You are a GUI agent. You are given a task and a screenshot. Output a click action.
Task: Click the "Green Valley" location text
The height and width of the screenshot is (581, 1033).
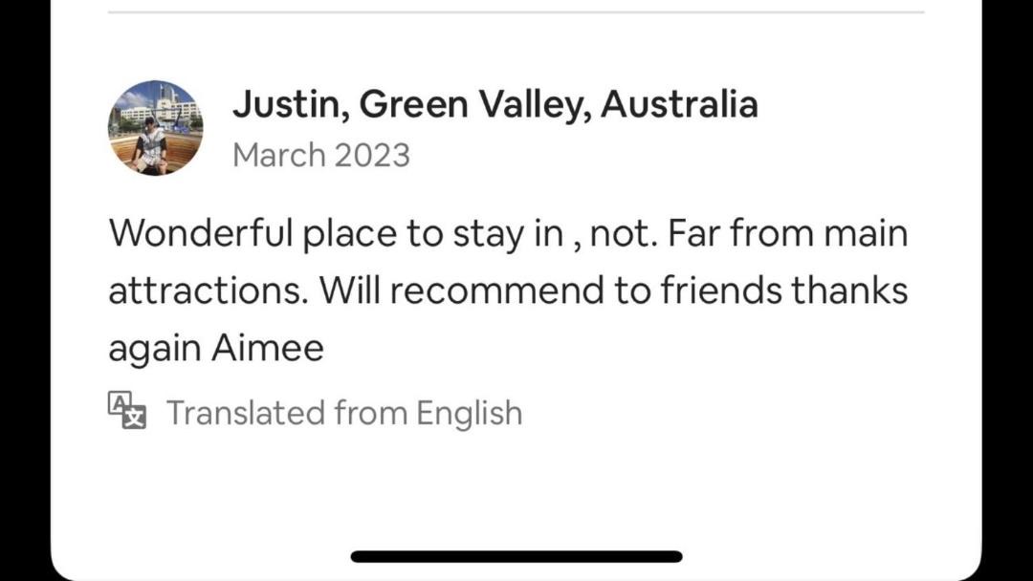pos(473,104)
